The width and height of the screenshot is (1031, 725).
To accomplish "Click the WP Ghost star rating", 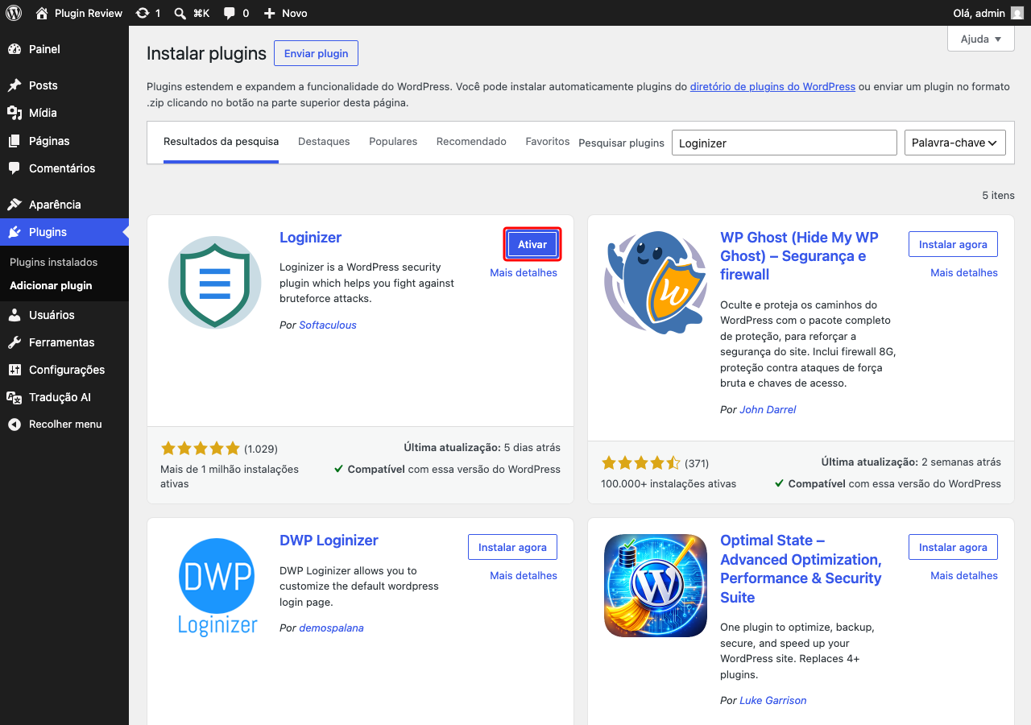I will [641, 463].
